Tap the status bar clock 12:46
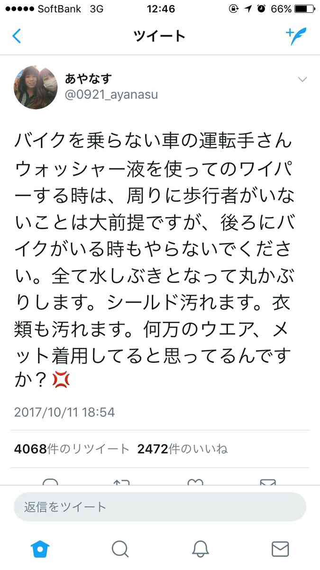This screenshot has height=570, width=320. (161, 9)
